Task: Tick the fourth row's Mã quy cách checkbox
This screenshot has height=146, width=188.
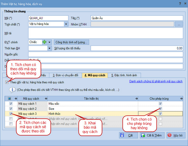Action: click(11, 119)
